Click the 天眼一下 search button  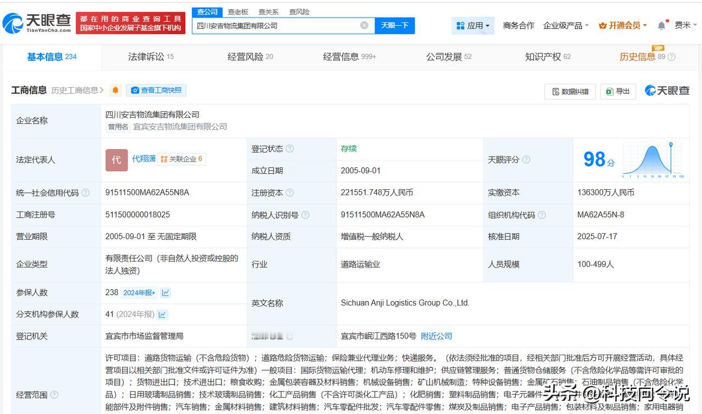point(395,25)
